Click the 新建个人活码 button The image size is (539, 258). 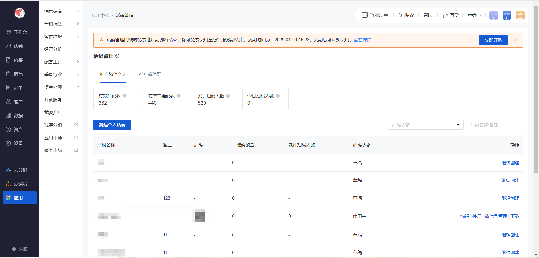(112, 125)
